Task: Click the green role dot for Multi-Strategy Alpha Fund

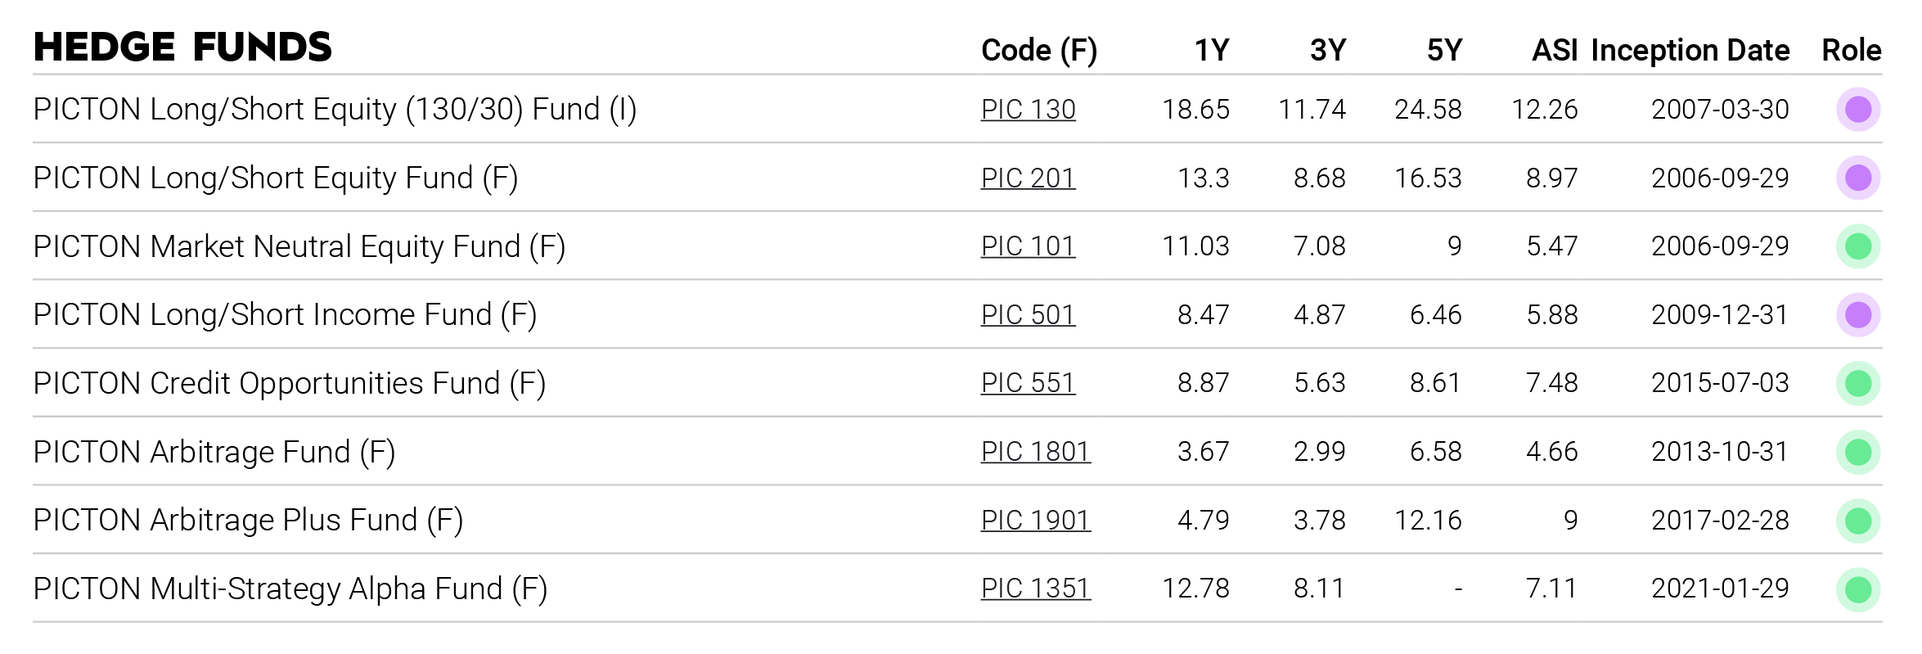Action: pyautogui.click(x=1858, y=589)
